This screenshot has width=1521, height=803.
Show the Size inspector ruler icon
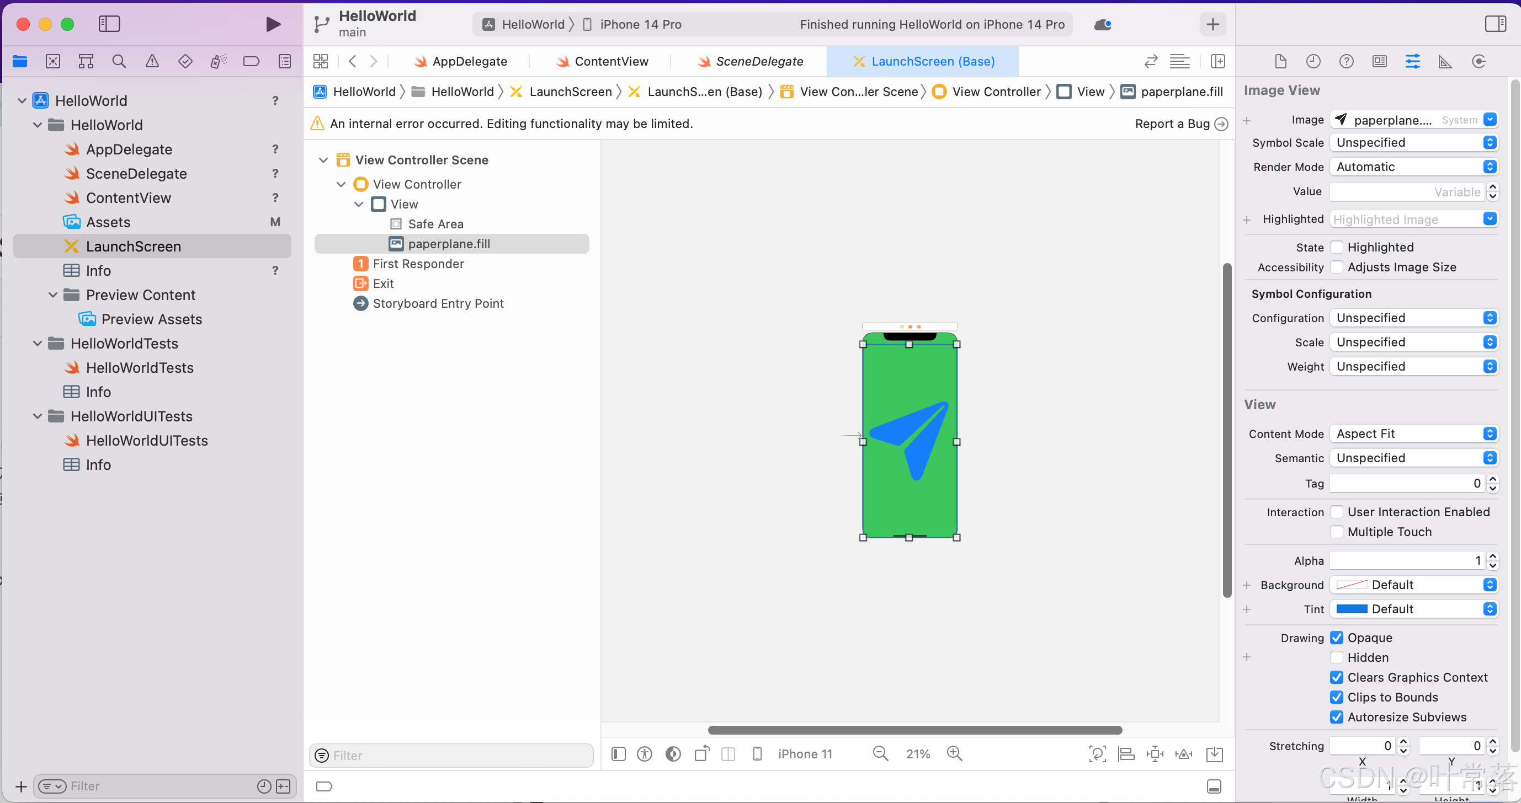click(x=1445, y=61)
